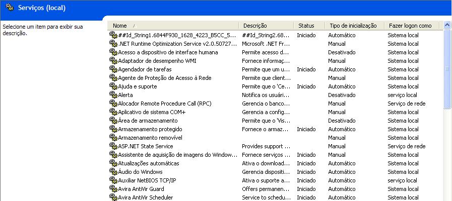The width and height of the screenshot is (452, 201).
Task: Click the Avira AntiVir Guard service icon
Action: point(113,189)
